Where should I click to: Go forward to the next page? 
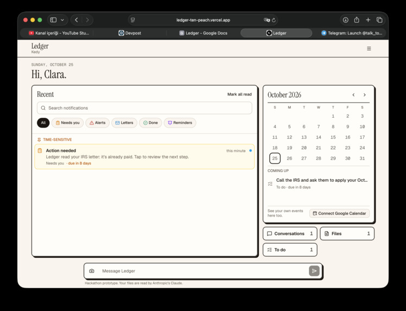87,20
